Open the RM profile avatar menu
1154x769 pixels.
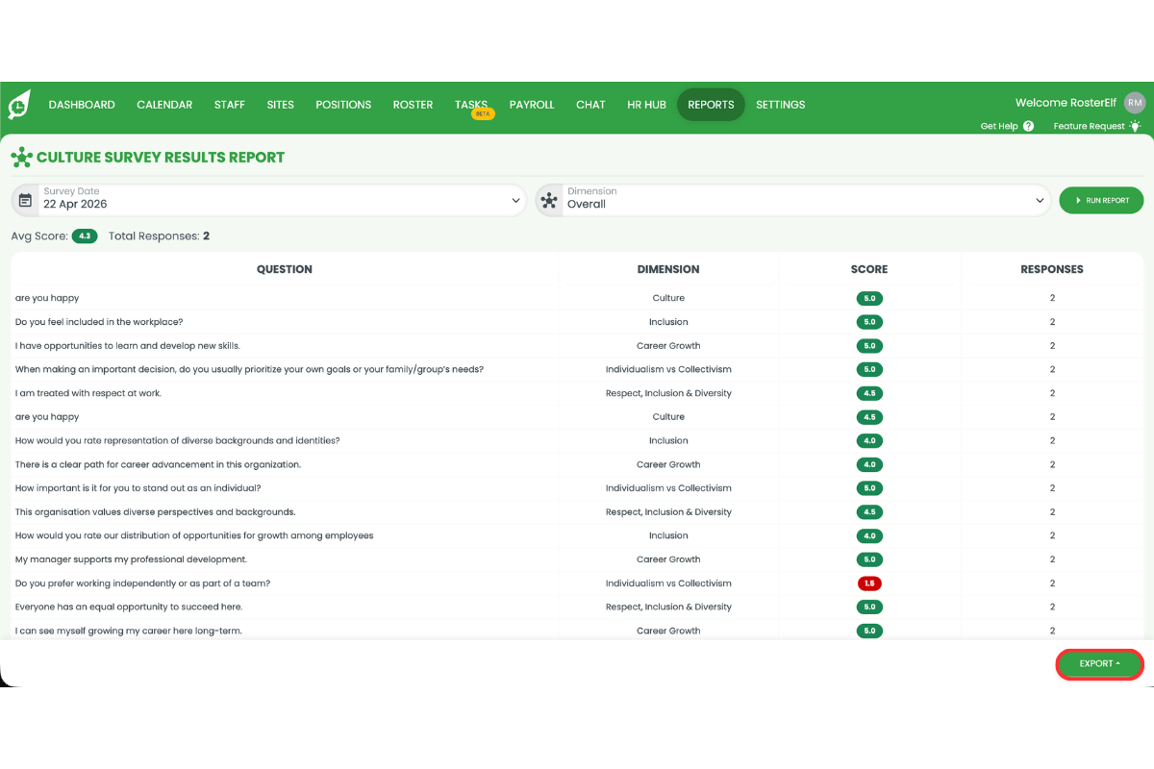1134,102
